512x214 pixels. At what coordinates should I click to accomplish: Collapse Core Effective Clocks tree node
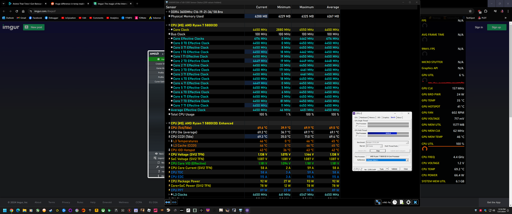(170, 39)
